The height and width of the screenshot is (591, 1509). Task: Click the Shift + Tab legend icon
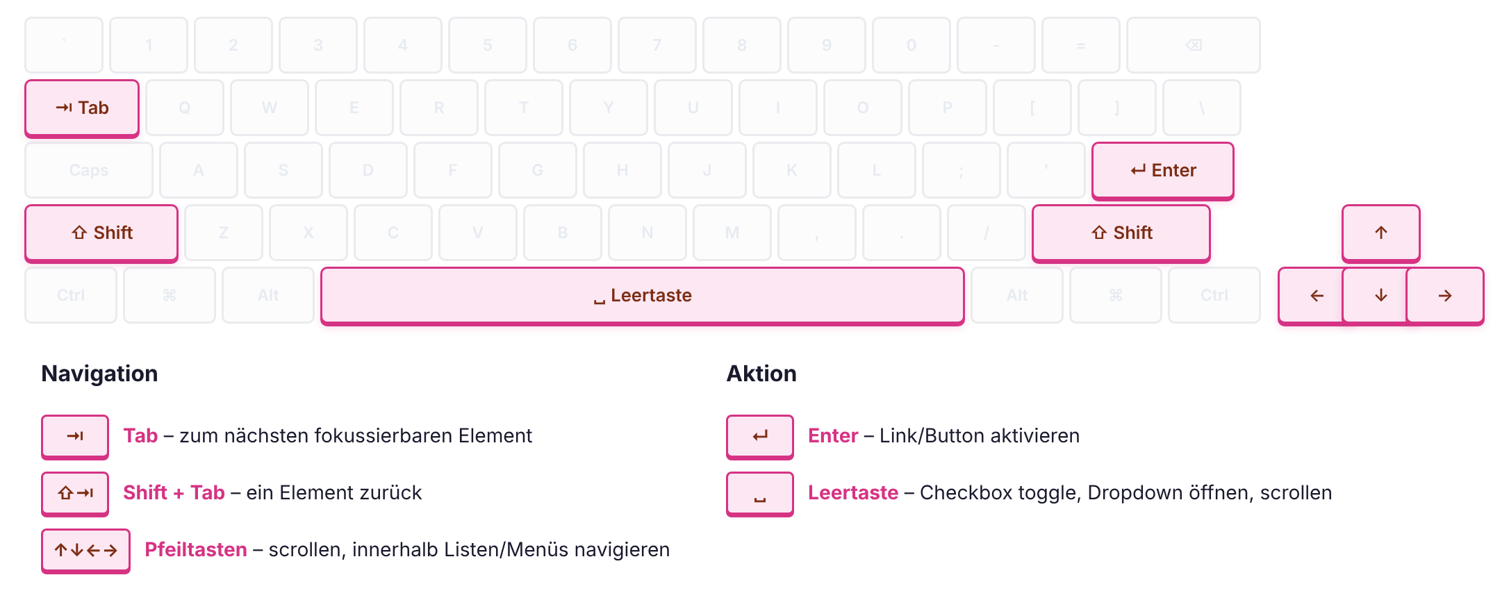tap(75, 494)
